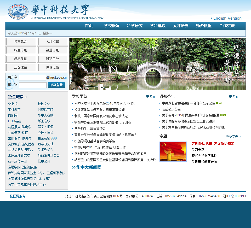The image size is (251, 228).
Task: Open 本科教学 link
Action: pos(14,109)
